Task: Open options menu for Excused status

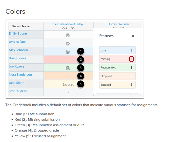Action: [131, 85]
